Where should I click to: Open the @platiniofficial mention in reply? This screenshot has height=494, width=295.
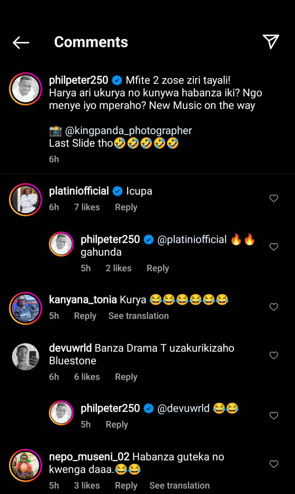tap(192, 239)
